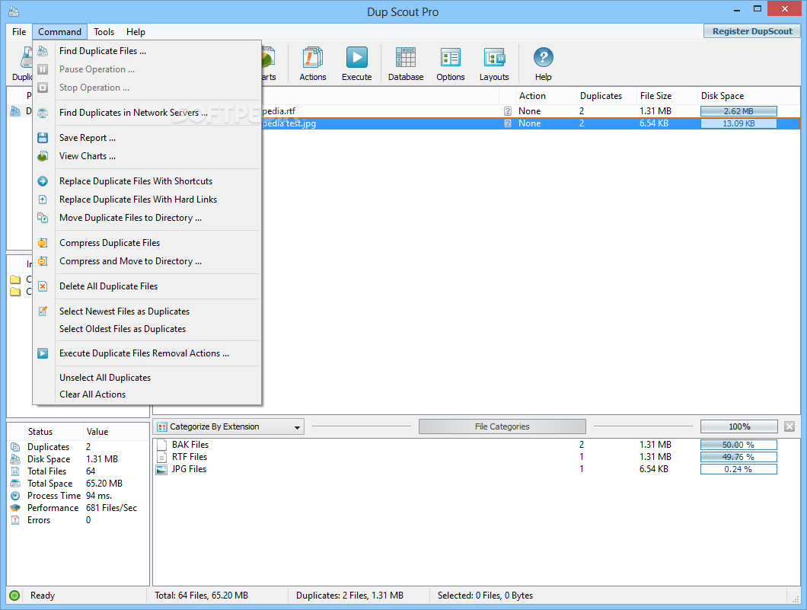Choose Compress and Move to Directory

(147, 261)
